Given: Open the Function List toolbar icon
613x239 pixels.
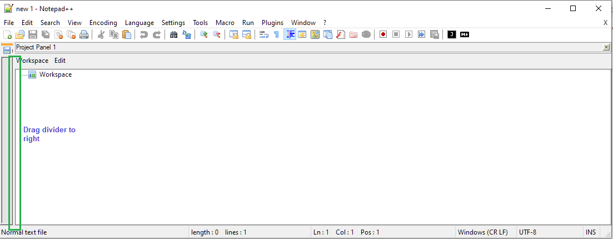Looking at the screenshot, I should coord(341,34).
